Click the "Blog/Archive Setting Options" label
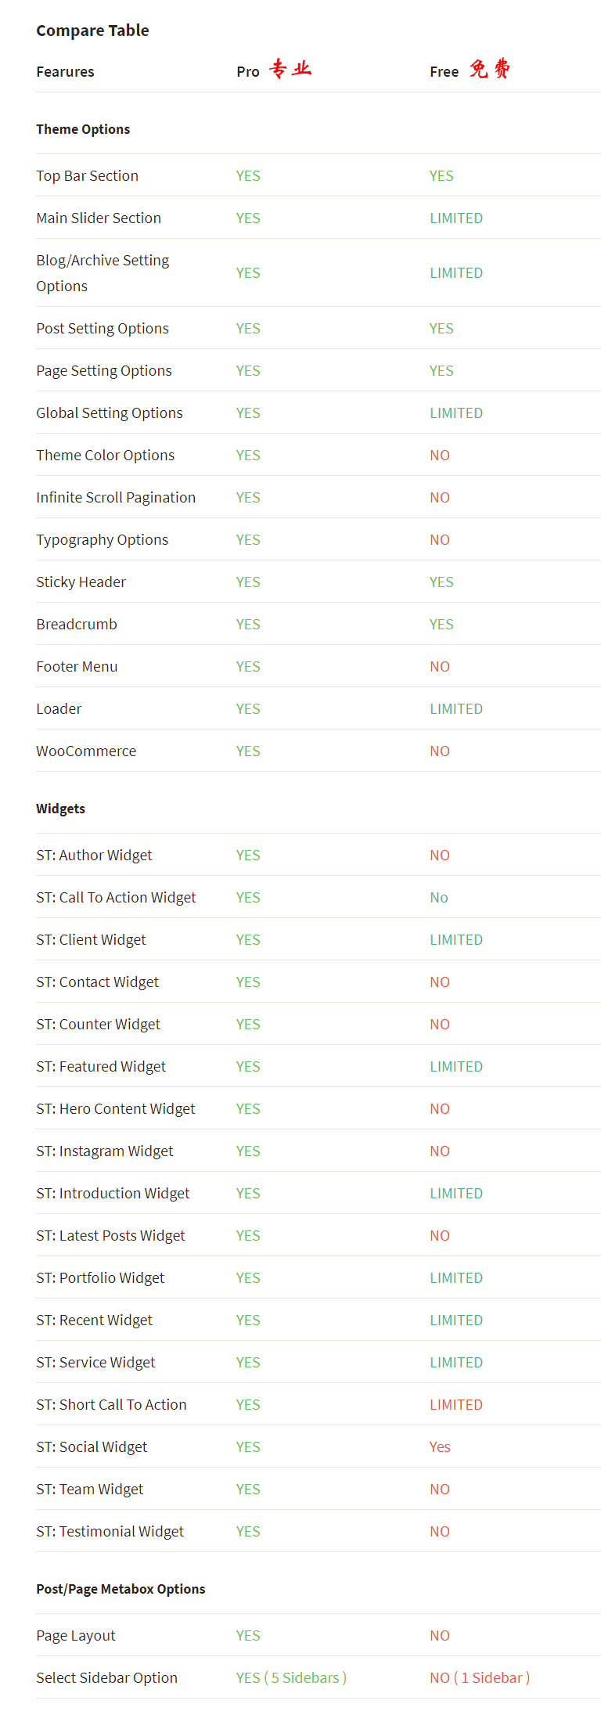Image resolution: width=601 pixels, height=1722 pixels. pyautogui.click(x=103, y=273)
